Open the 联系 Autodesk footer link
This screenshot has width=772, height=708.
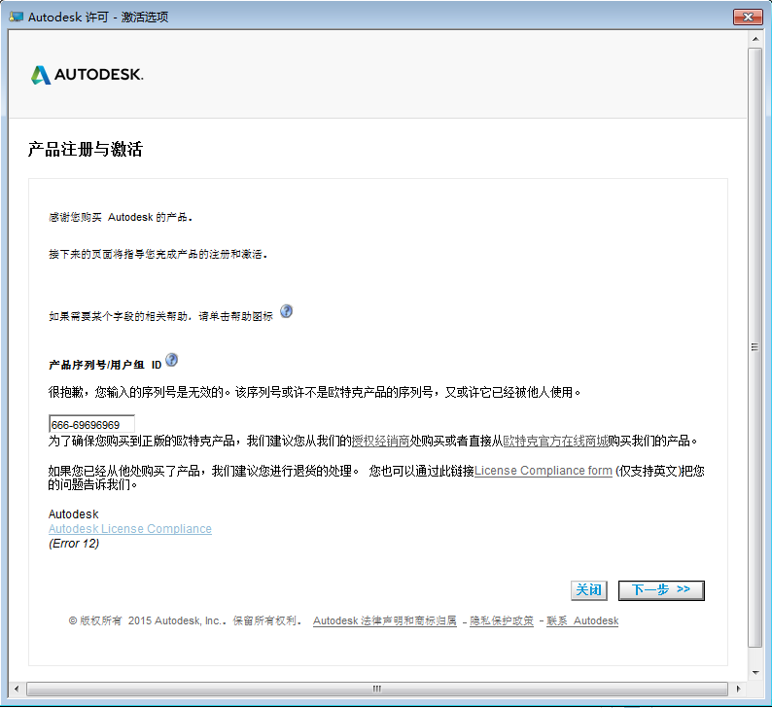point(582,620)
